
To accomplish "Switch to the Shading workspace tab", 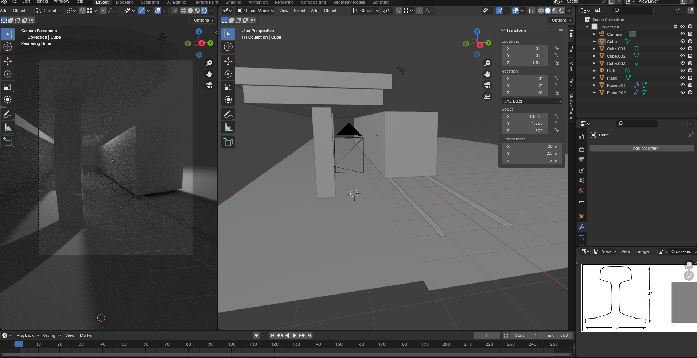I will [233, 2].
